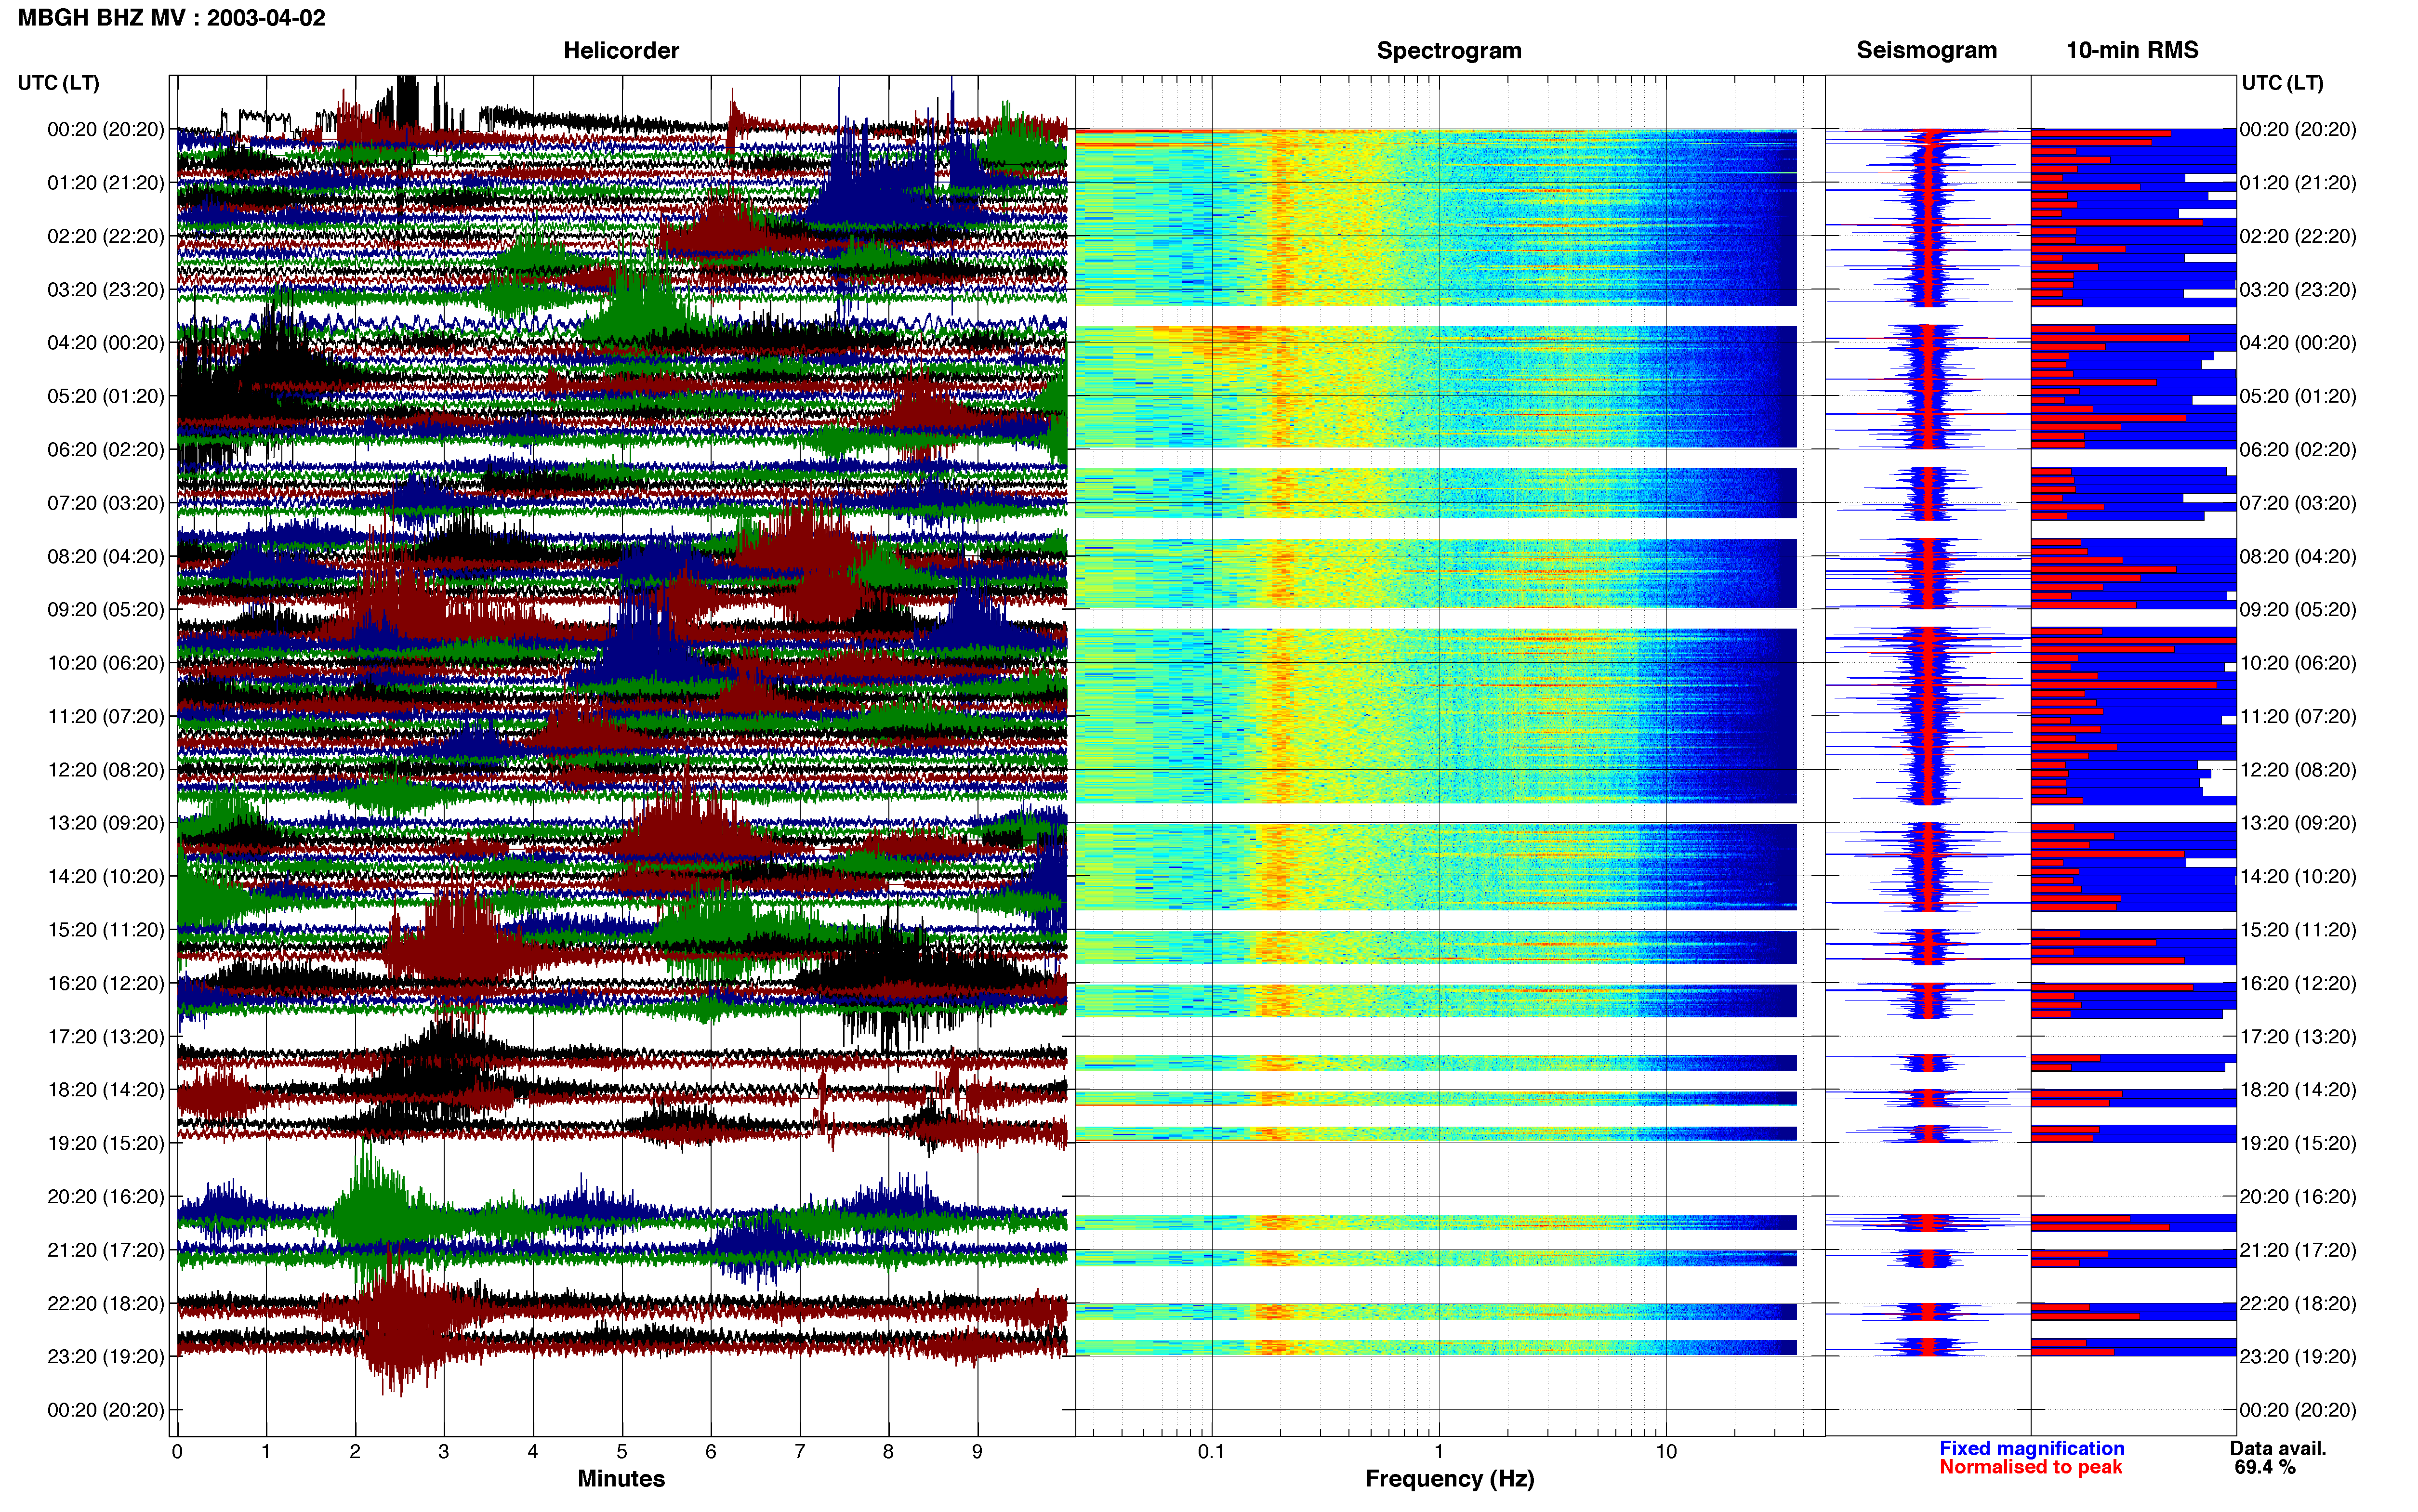
Task: Click left-axis time label "16:20 (12:20)"
Action: (106, 983)
